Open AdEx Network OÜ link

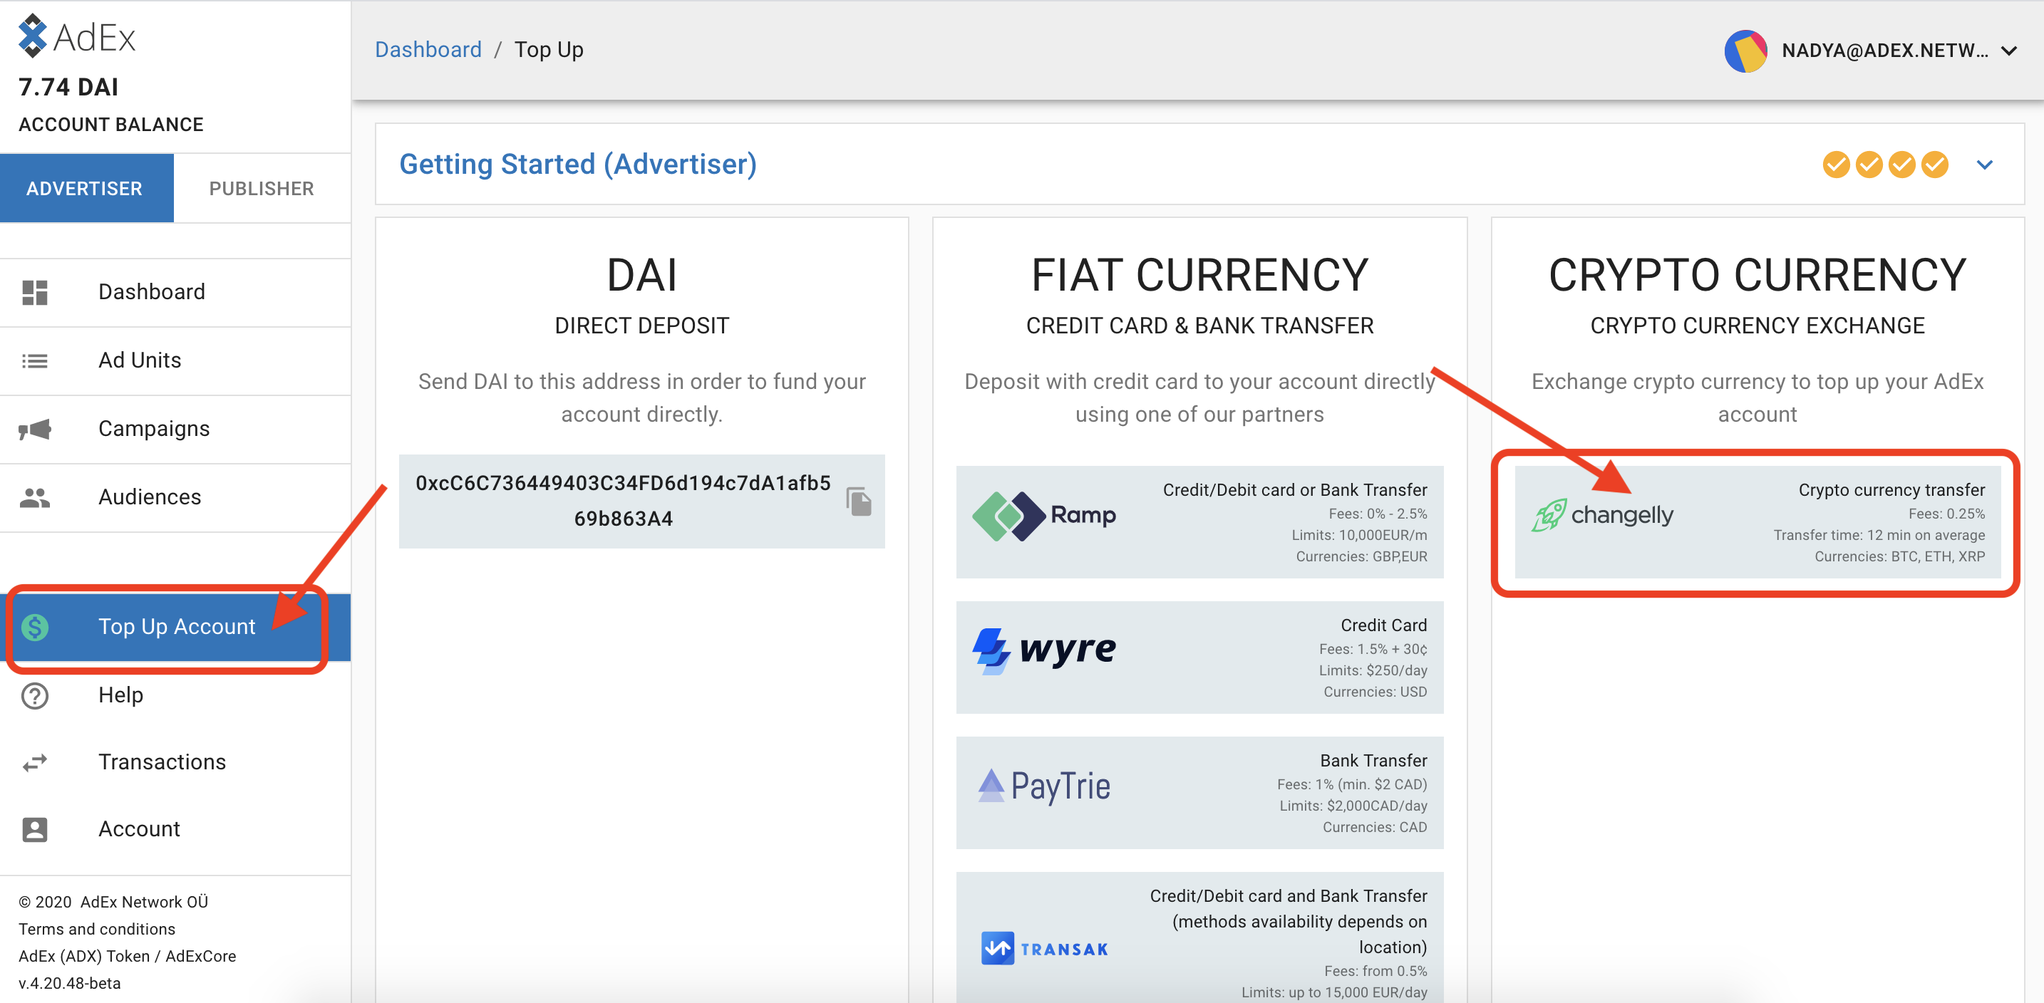(x=144, y=903)
